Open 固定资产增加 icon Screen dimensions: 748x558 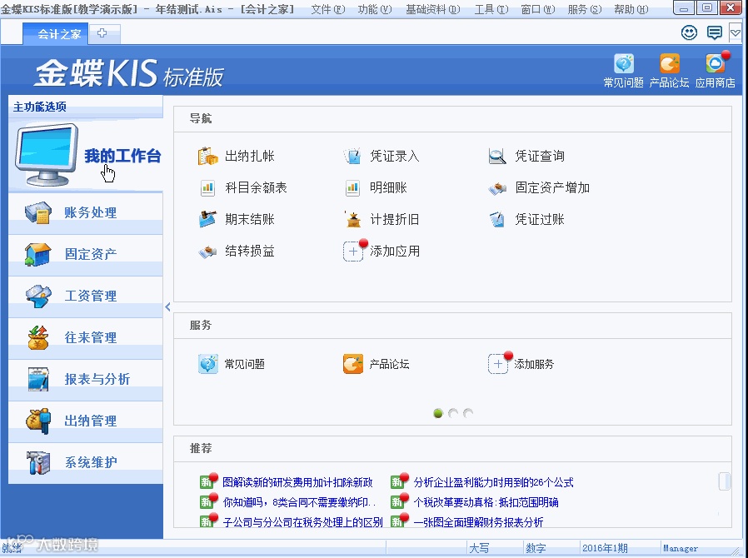(497, 188)
